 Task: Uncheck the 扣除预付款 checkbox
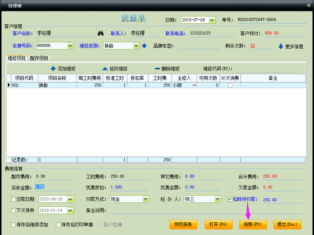(x=230, y=199)
